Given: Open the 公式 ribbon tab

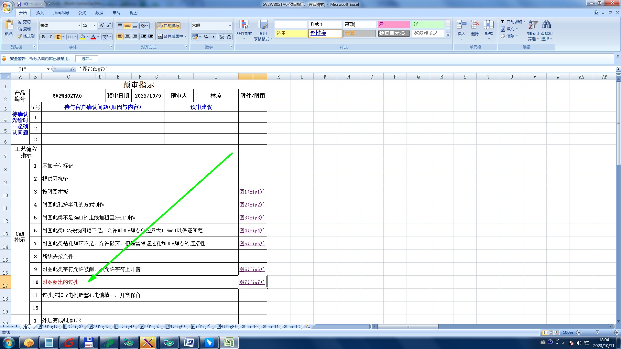Looking at the screenshot, I should click(82, 13).
